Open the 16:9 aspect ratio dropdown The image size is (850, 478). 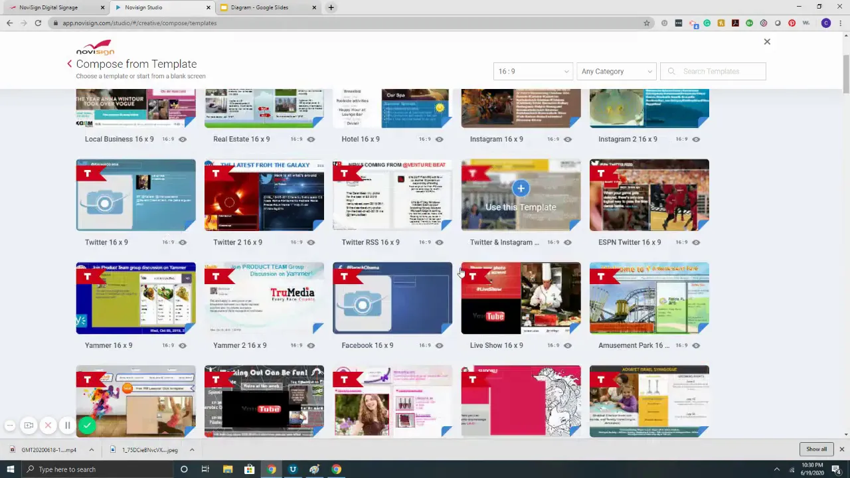[x=533, y=71]
